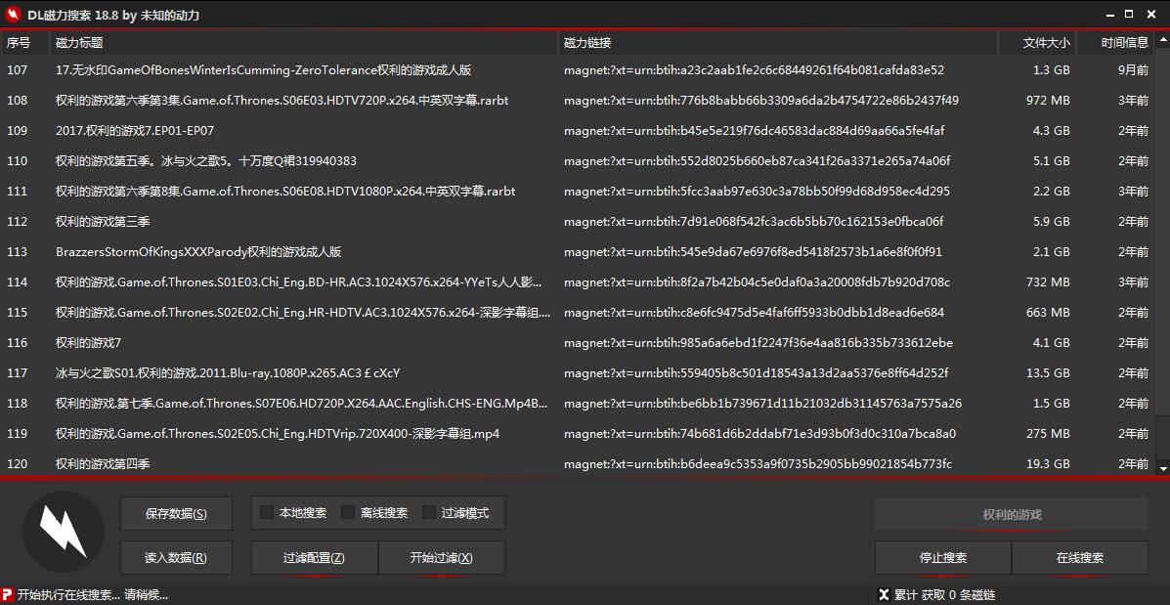Toggle the 过滤模式 checkbox
The width and height of the screenshot is (1170, 605).
pyautogui.click(x=428, y=512)
